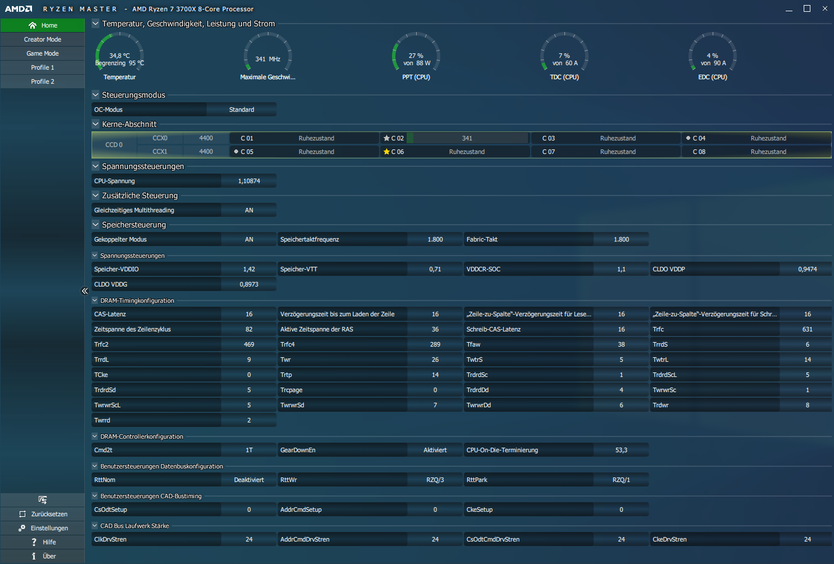The width and height of the screenshot is (834, 564).
Task: Click Trfc value 631
Action: [x=807, y=329]
